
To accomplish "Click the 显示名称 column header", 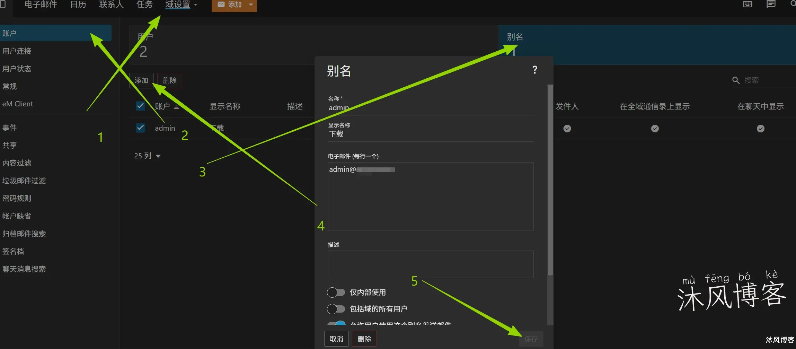I will [225, 106].
